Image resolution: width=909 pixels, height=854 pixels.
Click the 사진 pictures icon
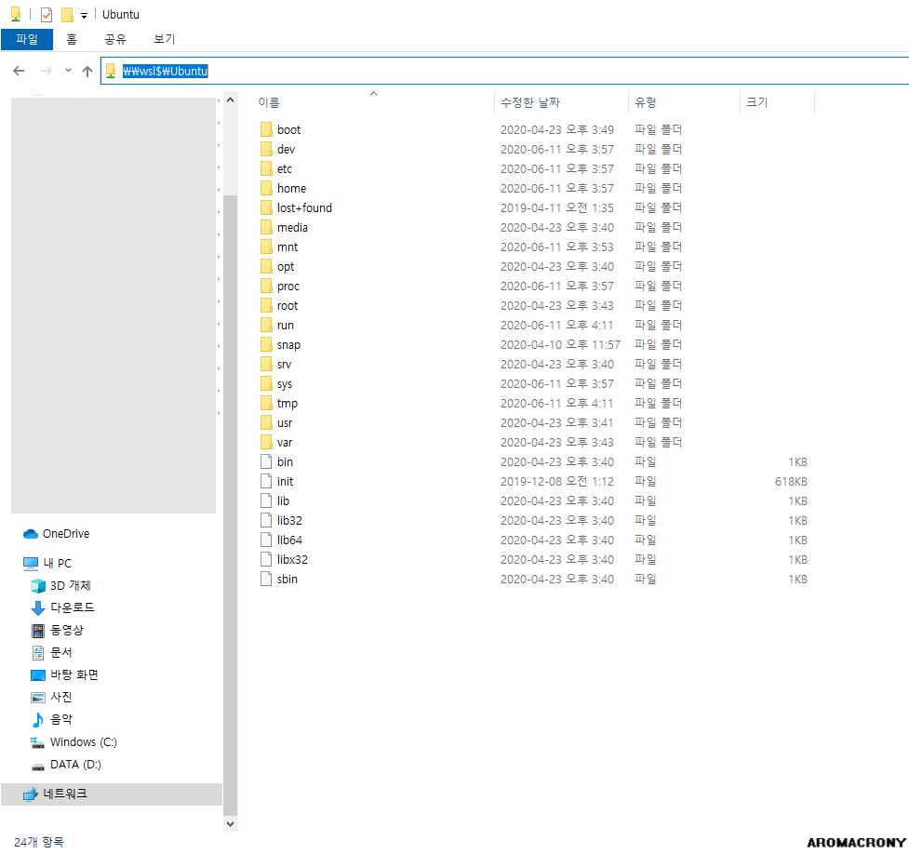click(38, 698)
